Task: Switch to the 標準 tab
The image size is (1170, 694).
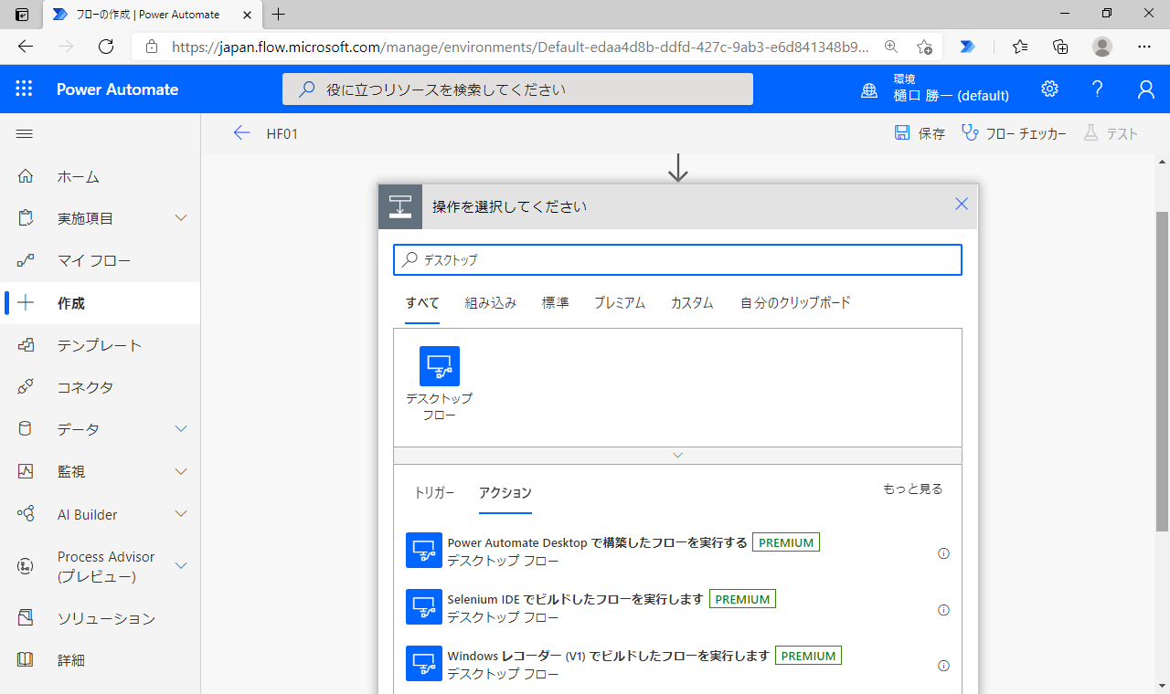Action: coord(556,302)
